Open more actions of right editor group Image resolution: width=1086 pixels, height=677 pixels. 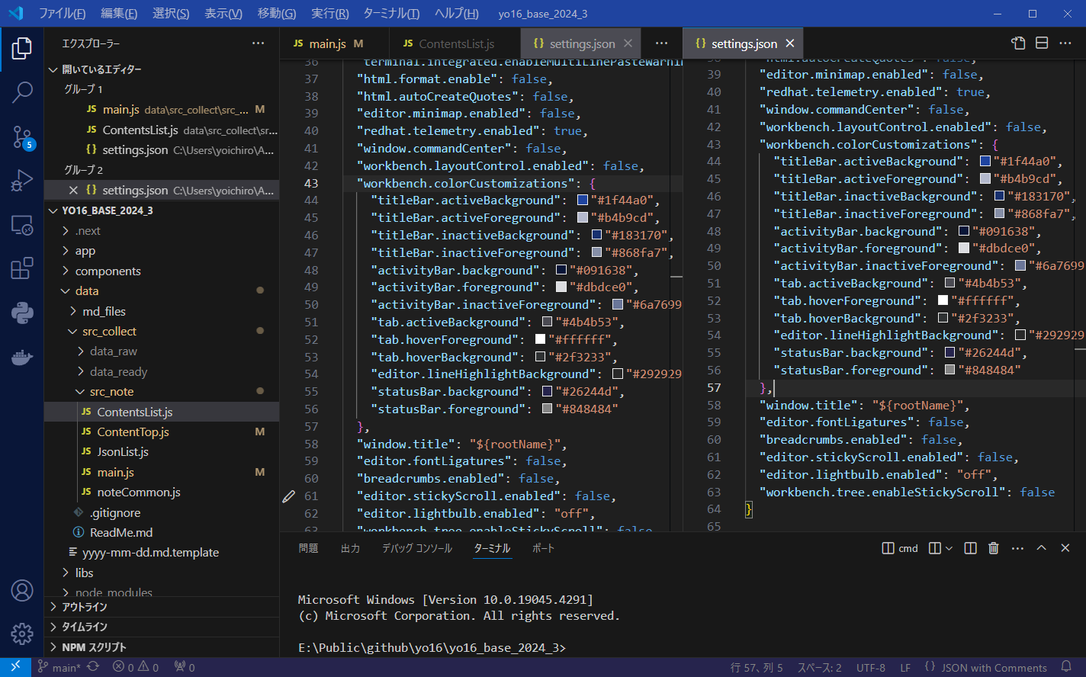point(1065,43)
